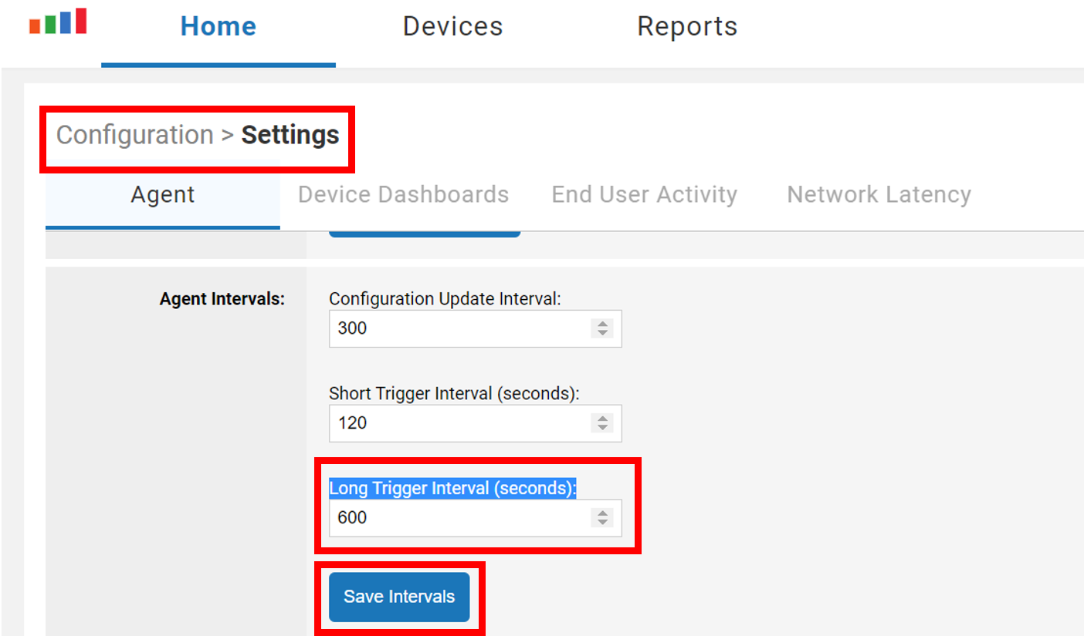This screenshot has height=636, width=1084.
Task: Decrease the Configuration Update Interval value
Action: pos(602,334)
